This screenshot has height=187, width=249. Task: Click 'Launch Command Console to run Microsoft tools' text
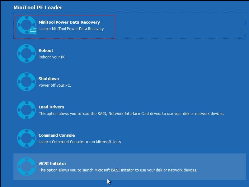tap(80, 142)
